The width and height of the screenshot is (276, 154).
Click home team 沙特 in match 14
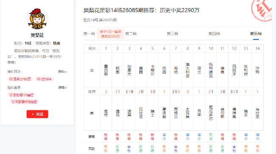(x=257, y=70)
